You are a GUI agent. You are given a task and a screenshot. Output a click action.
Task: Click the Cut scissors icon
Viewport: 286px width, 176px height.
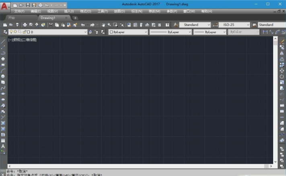(51, 25)
